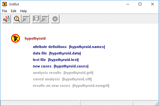
Task: Click the greyed Save Analysis toolbar icon
Action: click(x=36, y=19)
